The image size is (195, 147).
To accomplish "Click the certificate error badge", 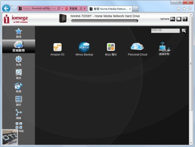I will point(72,8).
